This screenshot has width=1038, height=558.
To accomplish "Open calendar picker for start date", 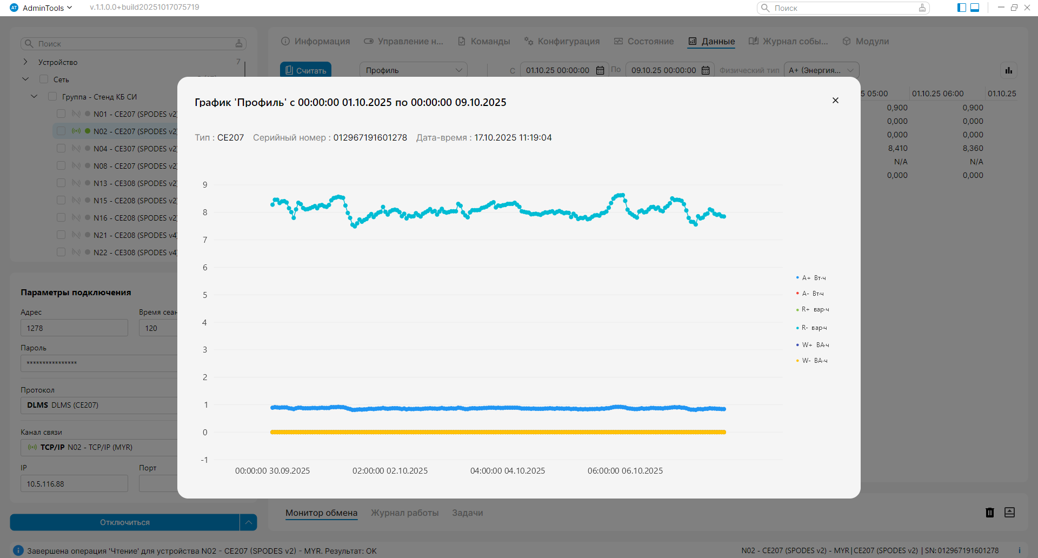I will [x=600, y=70].
